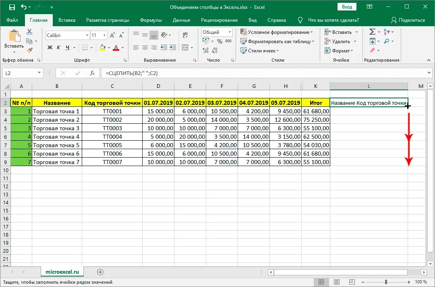Open the fill color dropdown arrow
The width and height of the screenshot is (435, 287).
(109, 48)
